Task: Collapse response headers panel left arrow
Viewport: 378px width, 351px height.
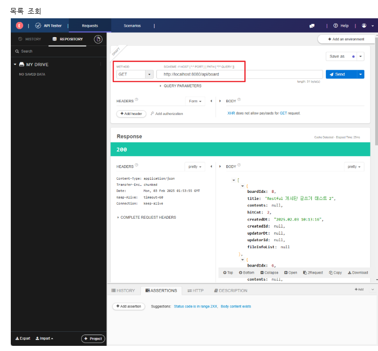Action: [x=211, y=167]
